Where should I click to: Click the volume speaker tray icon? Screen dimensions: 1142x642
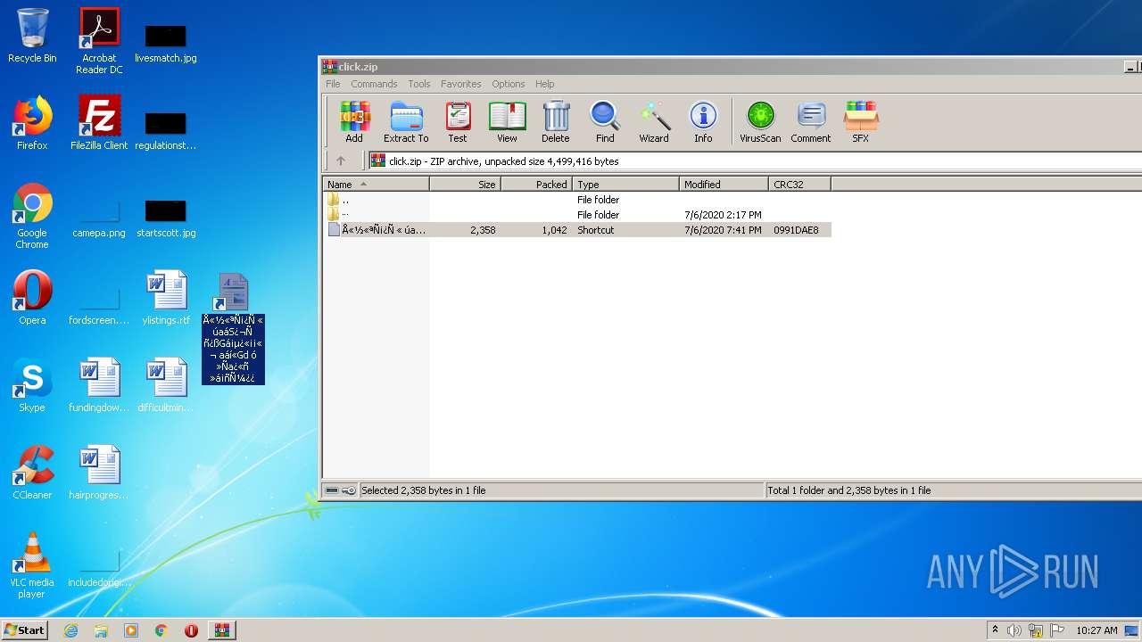(x=1014, y=630)
